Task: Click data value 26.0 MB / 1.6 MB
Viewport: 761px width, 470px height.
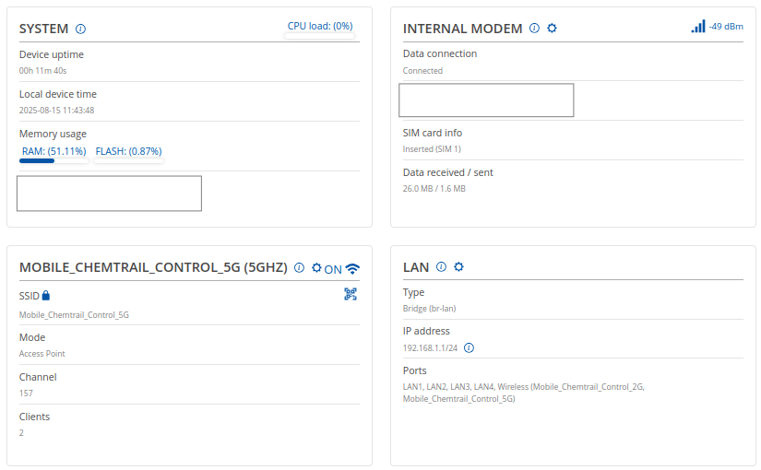Action: [x=434, y=189]
